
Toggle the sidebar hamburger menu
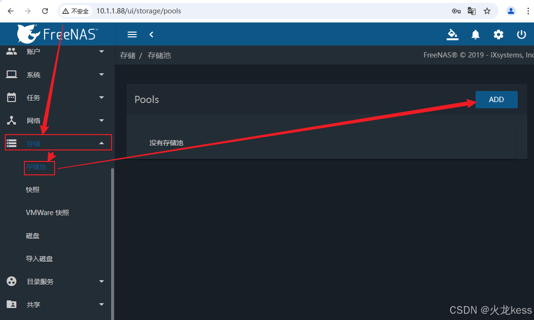[132, 34]
